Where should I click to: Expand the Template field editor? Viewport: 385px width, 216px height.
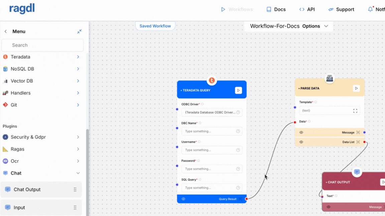(355, 111)
